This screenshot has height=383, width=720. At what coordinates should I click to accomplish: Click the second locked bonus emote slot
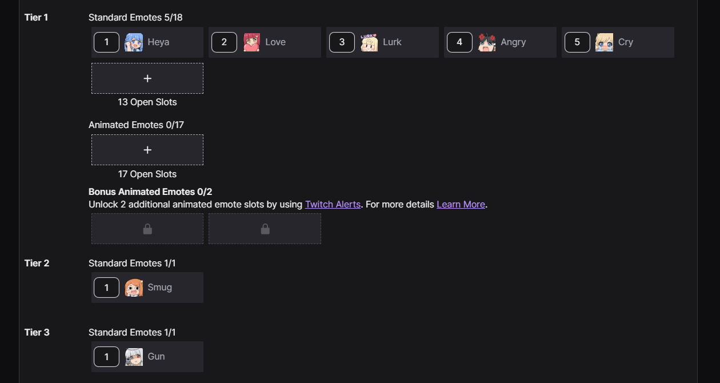pyautogui.click(x=265, y=229)
